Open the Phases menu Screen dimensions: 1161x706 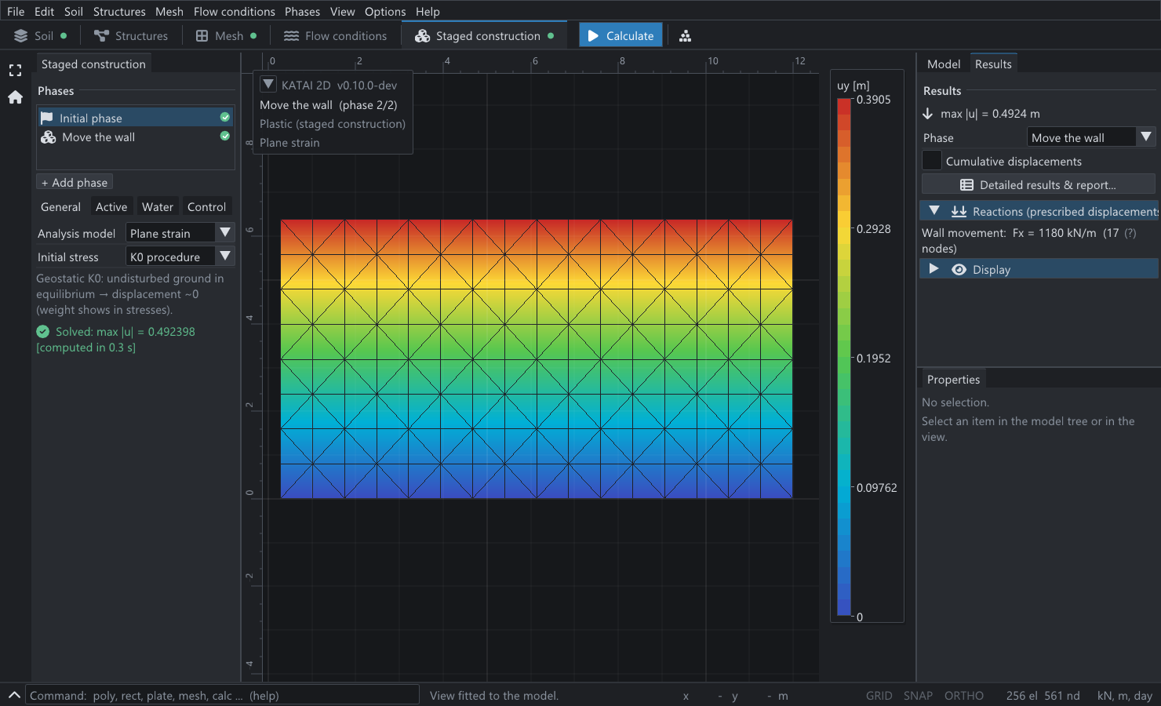(x=302, y=12)
